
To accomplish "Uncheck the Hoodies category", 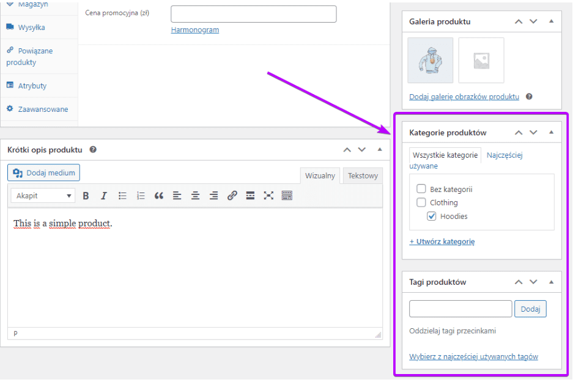I will point(432,216).
